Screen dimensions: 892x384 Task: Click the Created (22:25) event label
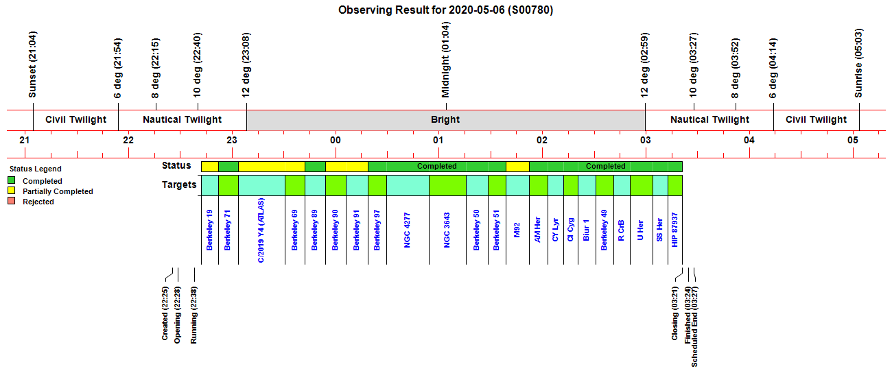[165, 313]
